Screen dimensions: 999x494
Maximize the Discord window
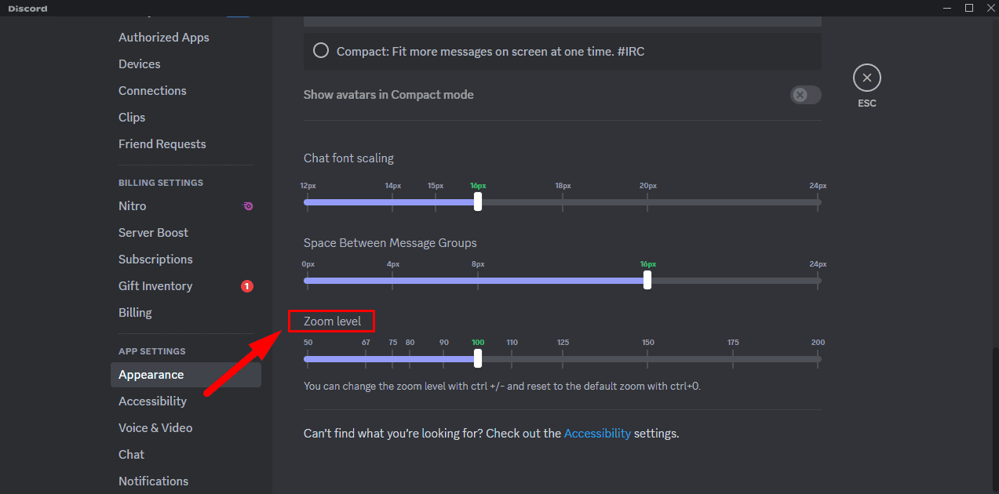969,8
